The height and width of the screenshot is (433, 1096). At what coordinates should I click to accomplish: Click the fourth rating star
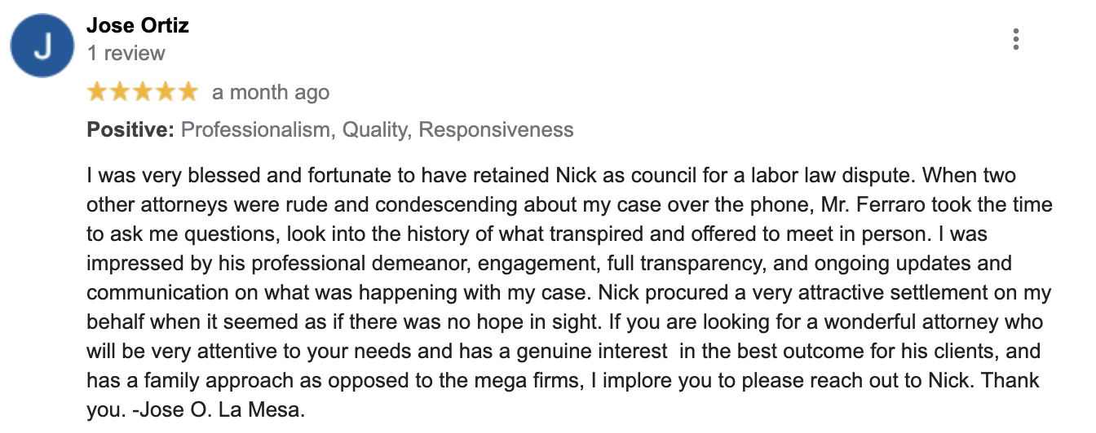pyautogui.click(x=166, y=92)
